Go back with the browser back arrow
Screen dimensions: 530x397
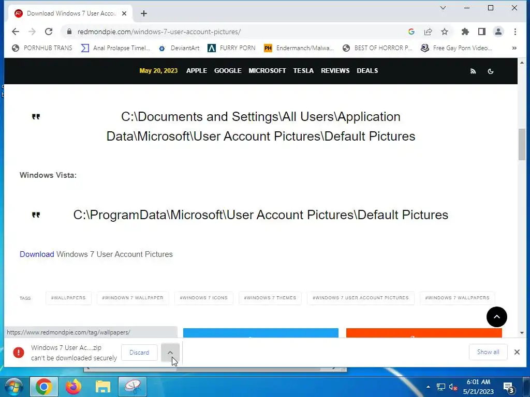pos(16,32)
